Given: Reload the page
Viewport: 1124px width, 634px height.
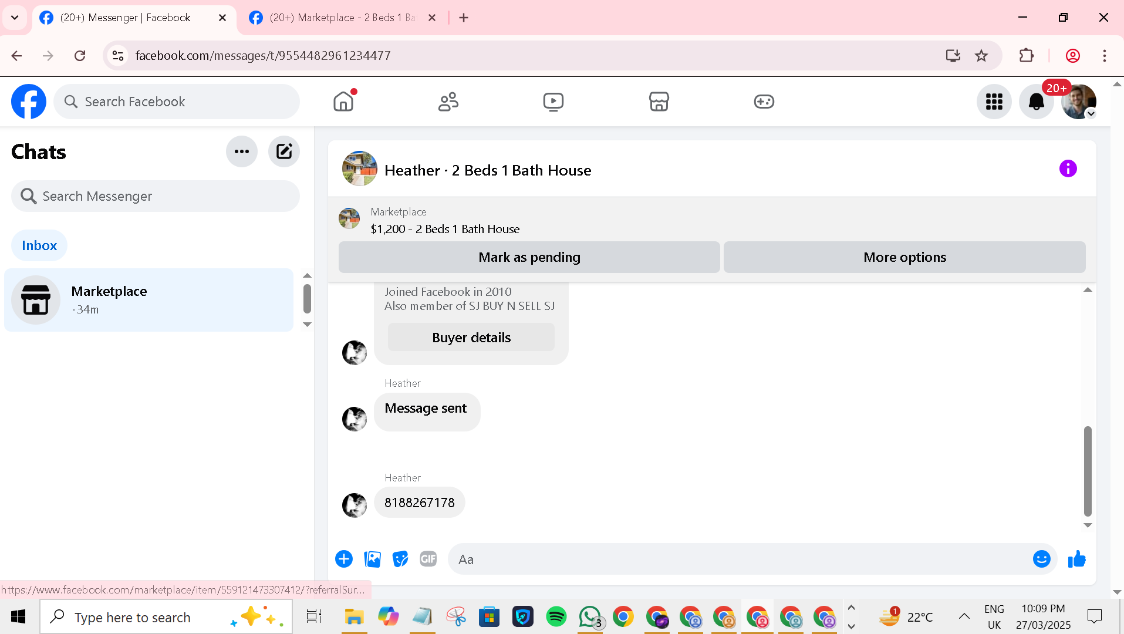Looking at the screenshot, I should [x=80, y=56].
